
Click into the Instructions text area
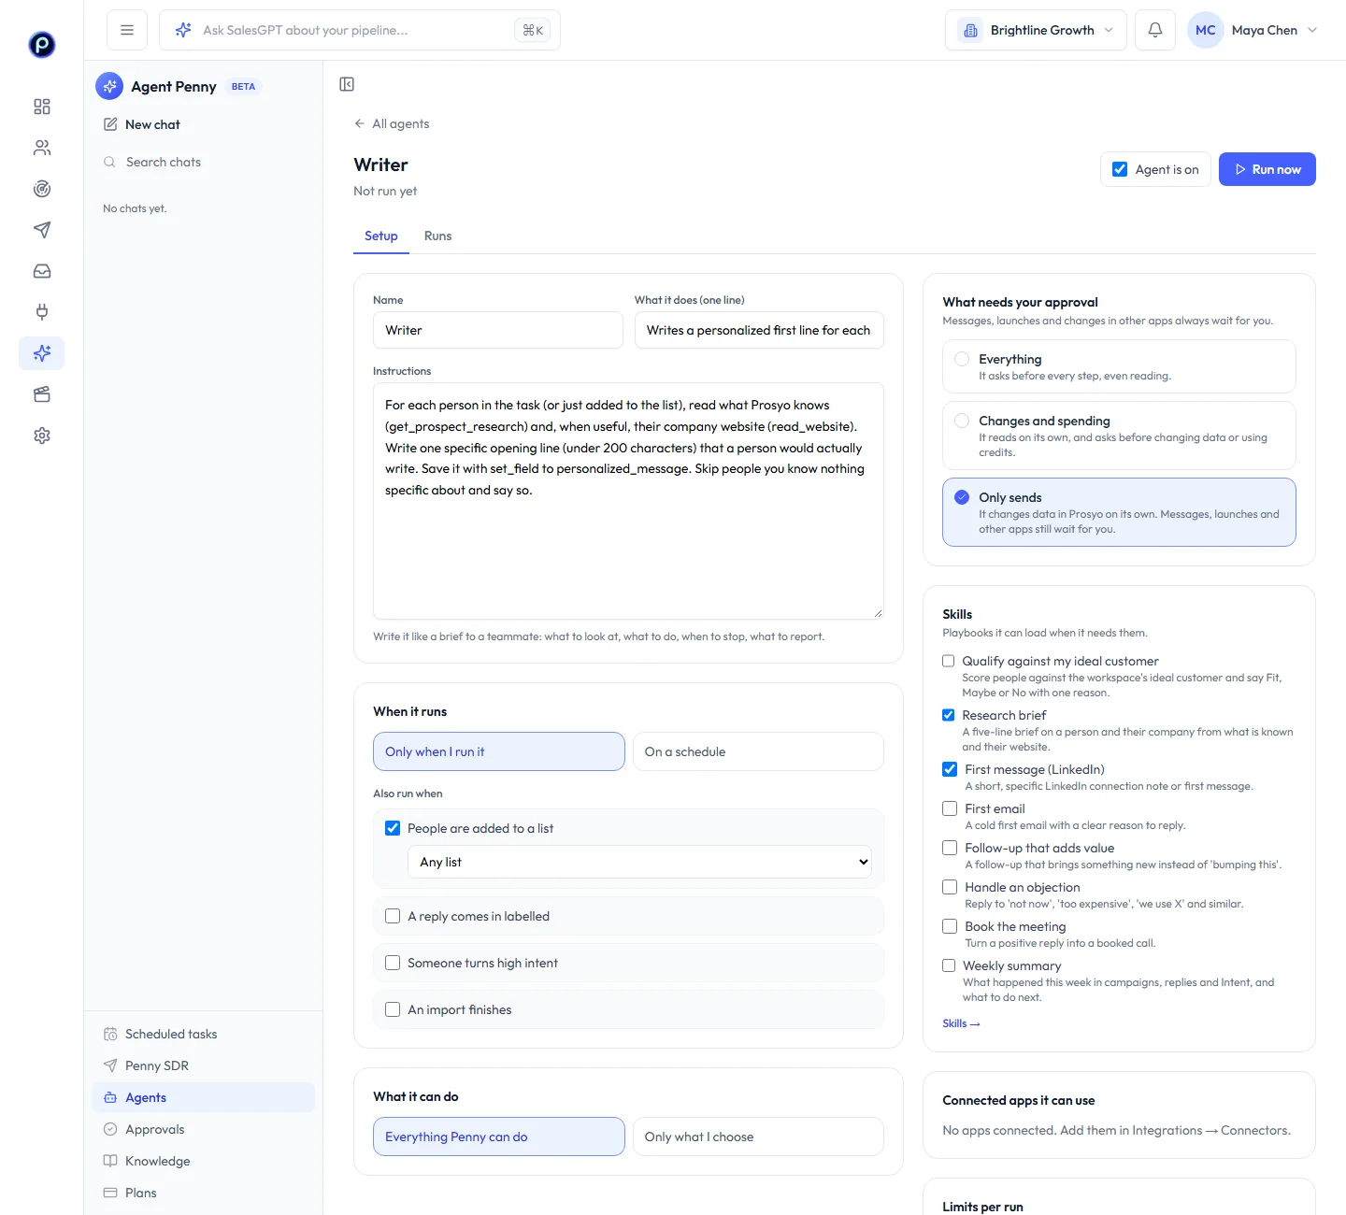(x=628, y=501)
